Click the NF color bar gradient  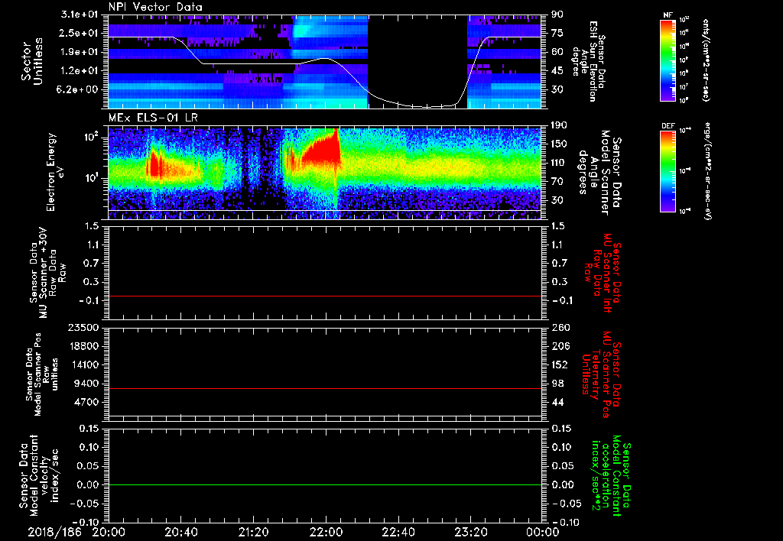point(668,60)
